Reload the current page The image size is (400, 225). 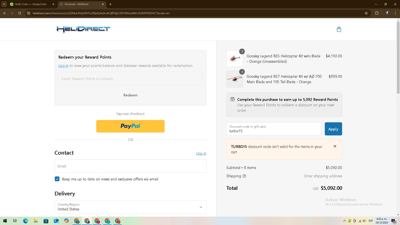tap(19, 13)
